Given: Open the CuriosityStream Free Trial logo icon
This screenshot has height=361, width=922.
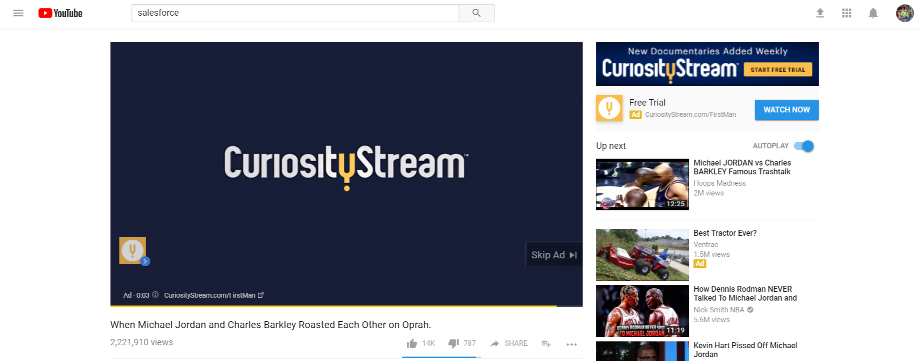Looking at the screenshot, I should [609, 108].
